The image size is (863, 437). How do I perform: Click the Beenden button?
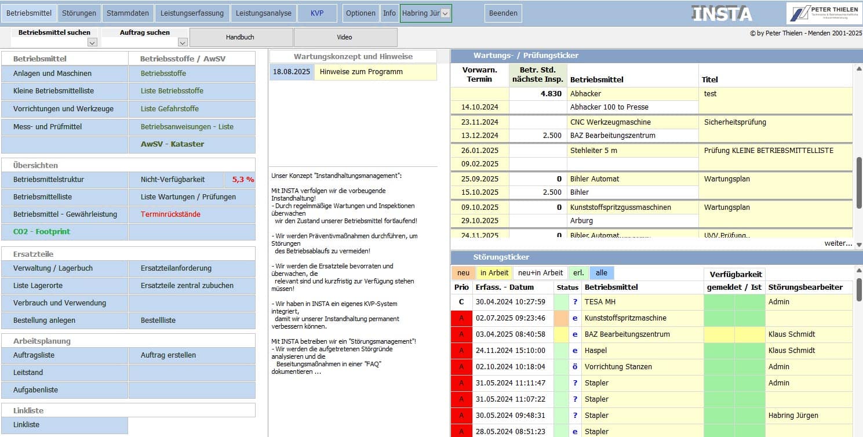502,13
